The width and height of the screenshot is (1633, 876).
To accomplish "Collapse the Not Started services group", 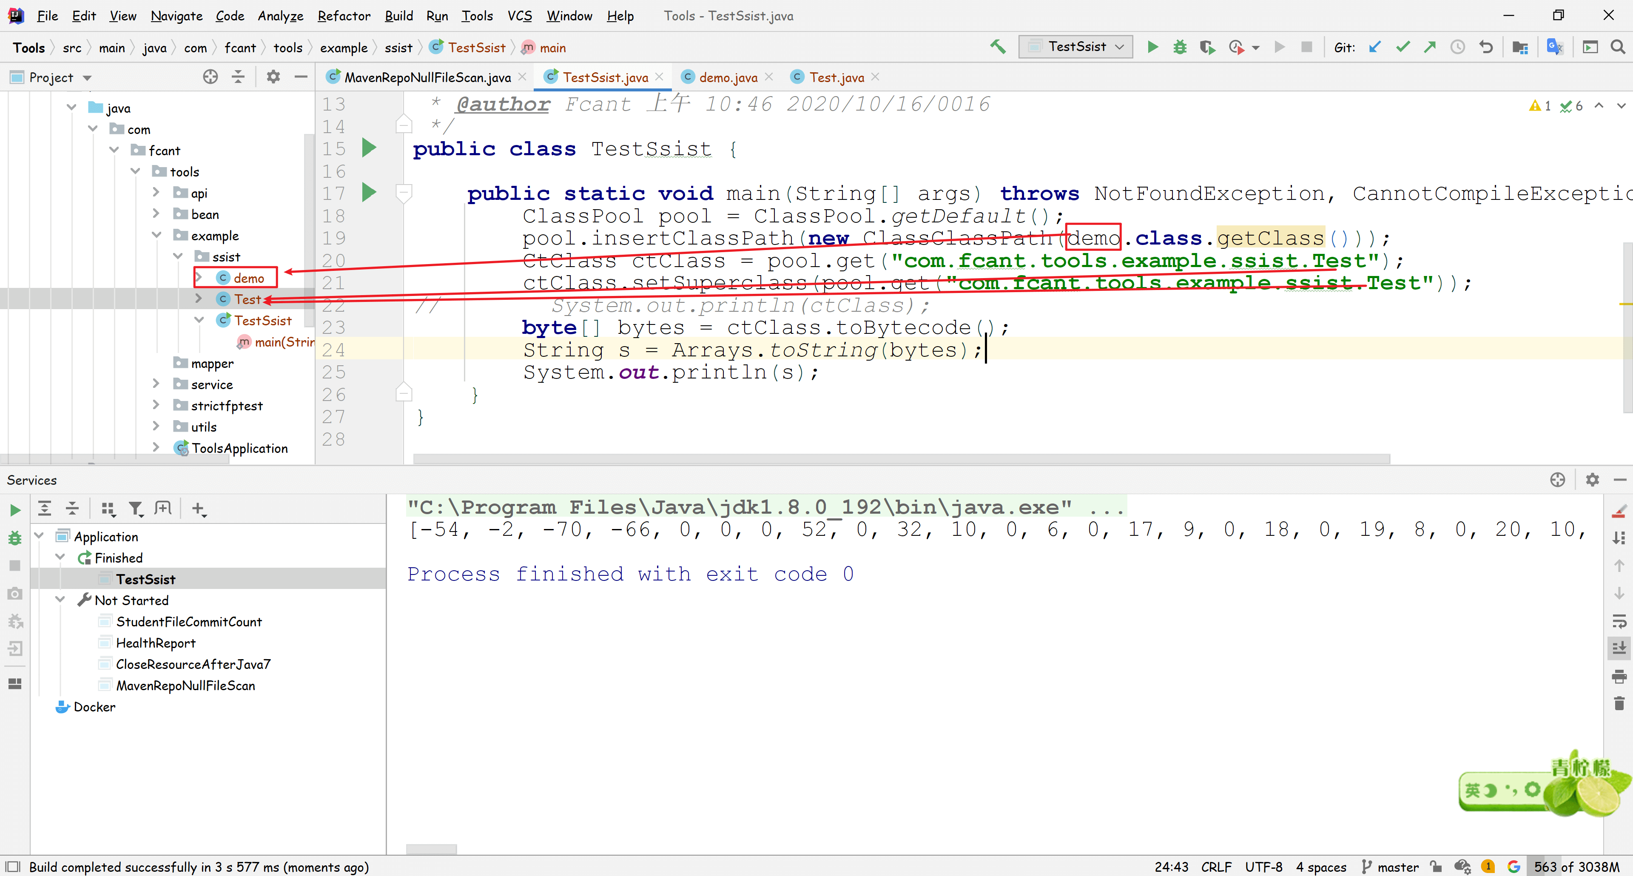I will [x=60, y=600].
